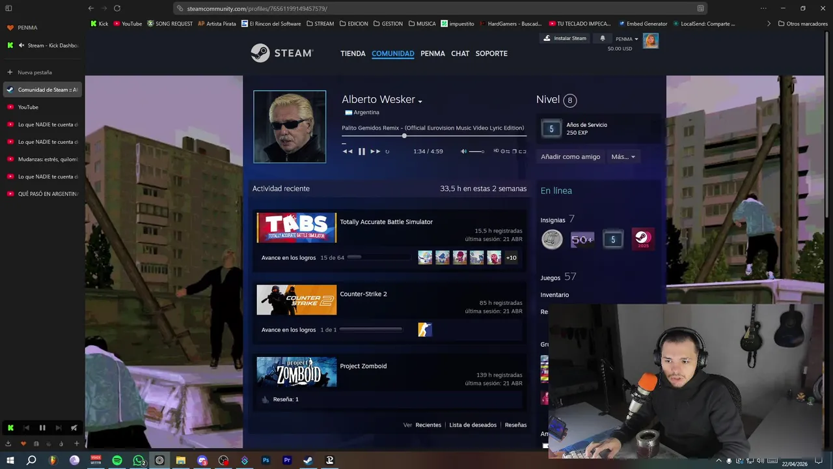Click the PENMA account avatar thumbnail

click(651, 41)
